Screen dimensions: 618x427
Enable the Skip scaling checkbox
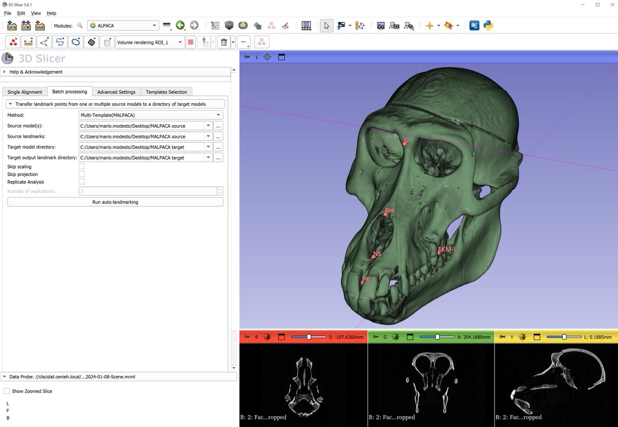[81, 166]
